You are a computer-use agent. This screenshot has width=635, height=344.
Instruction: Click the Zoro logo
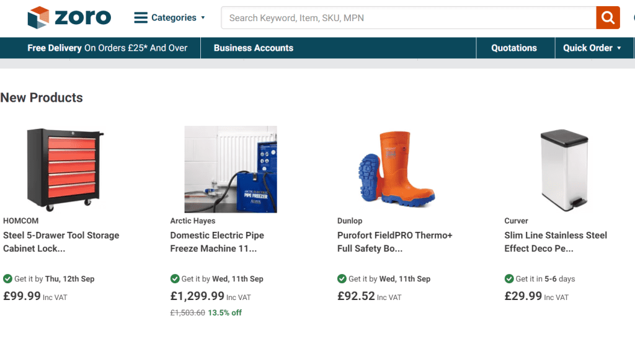tap(69, 17)
